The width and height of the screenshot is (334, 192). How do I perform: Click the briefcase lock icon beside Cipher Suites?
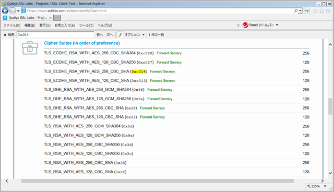pos(30,48)
